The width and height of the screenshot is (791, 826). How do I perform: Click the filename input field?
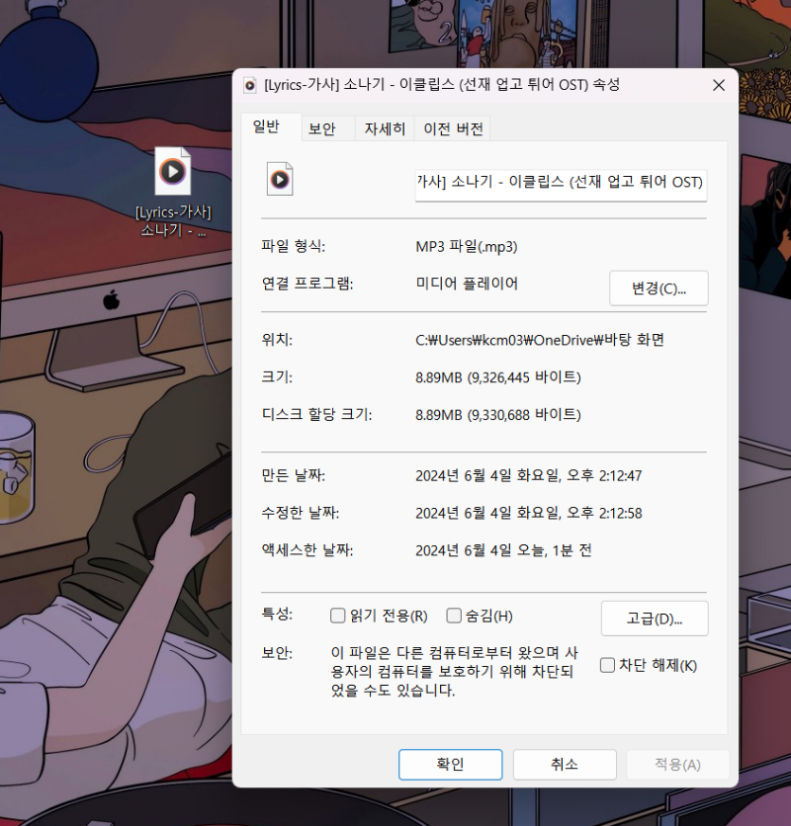[x=561, y=185]
